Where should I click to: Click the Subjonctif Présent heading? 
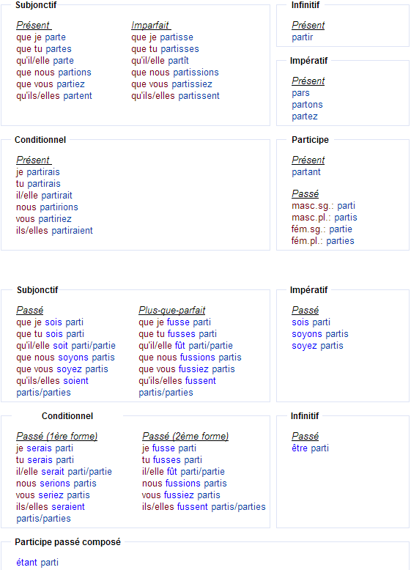point(34,25)
